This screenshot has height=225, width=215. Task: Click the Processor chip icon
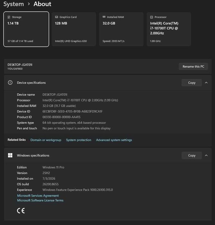point(152,17)
